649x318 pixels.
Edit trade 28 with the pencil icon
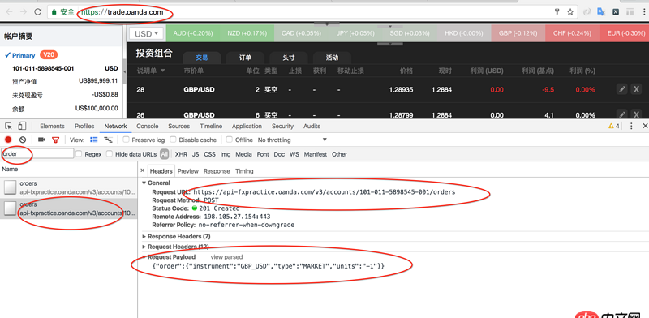(621, 89)
